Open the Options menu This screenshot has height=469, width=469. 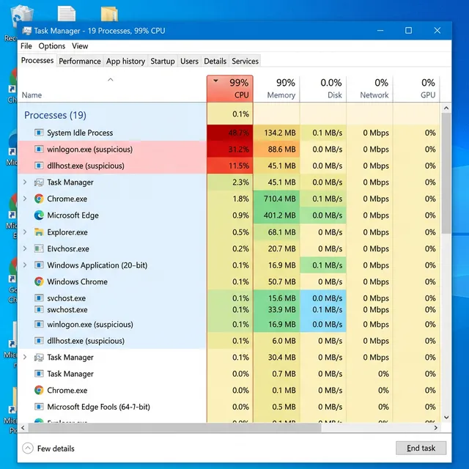[52, 46]
